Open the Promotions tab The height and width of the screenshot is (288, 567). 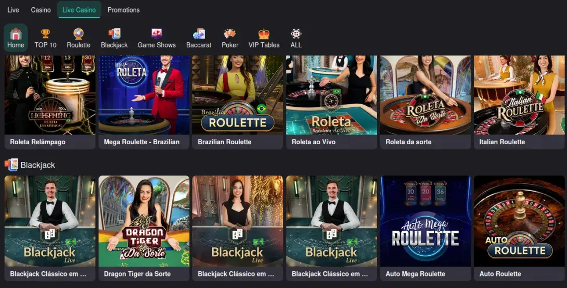coord(124,10)
